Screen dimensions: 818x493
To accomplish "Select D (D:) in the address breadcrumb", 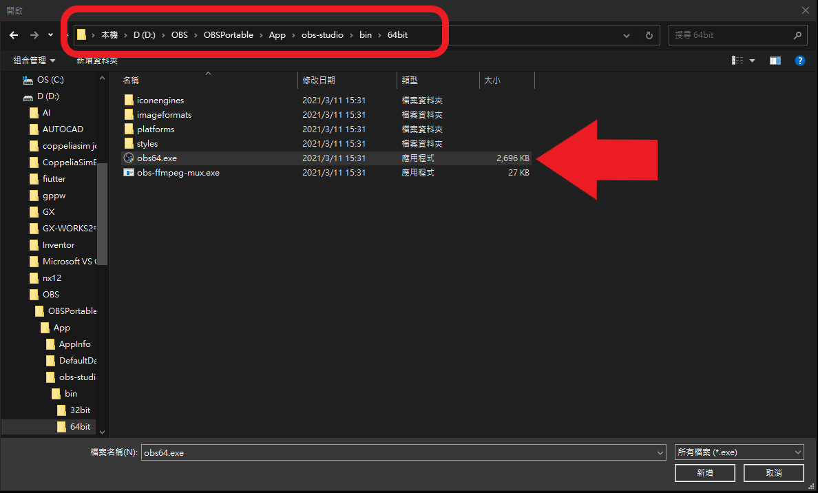I will [x=145, y=35].
